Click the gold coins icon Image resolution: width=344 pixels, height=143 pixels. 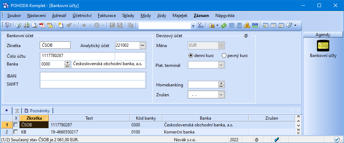[x=247, y=25]
